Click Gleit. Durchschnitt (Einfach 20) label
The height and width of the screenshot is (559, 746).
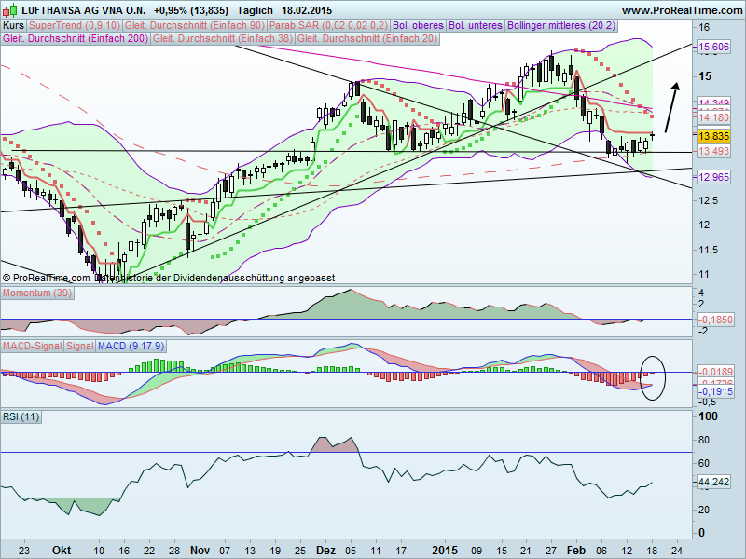[367, 38]
